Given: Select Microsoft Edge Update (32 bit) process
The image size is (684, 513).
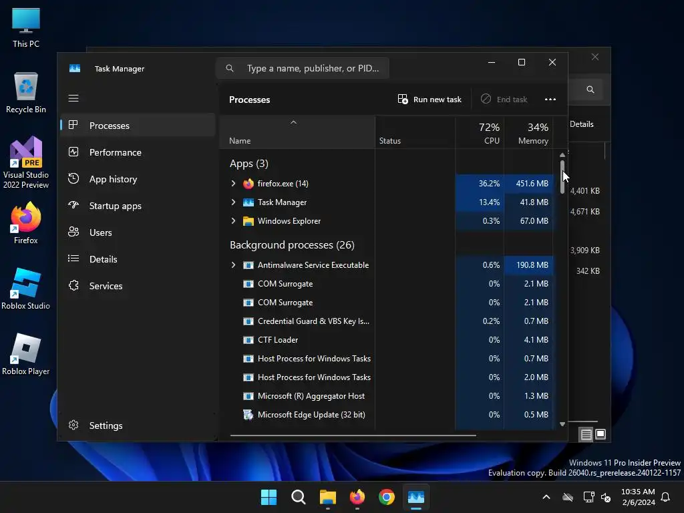Looking at the screenshot, I should [387, 415].
